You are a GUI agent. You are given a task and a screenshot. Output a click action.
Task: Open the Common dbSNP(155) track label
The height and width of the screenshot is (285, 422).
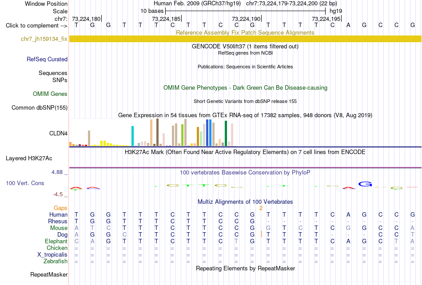coord(39,107)
